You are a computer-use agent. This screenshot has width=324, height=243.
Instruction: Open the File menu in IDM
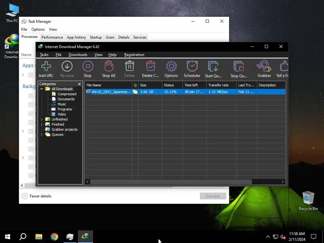59,55
